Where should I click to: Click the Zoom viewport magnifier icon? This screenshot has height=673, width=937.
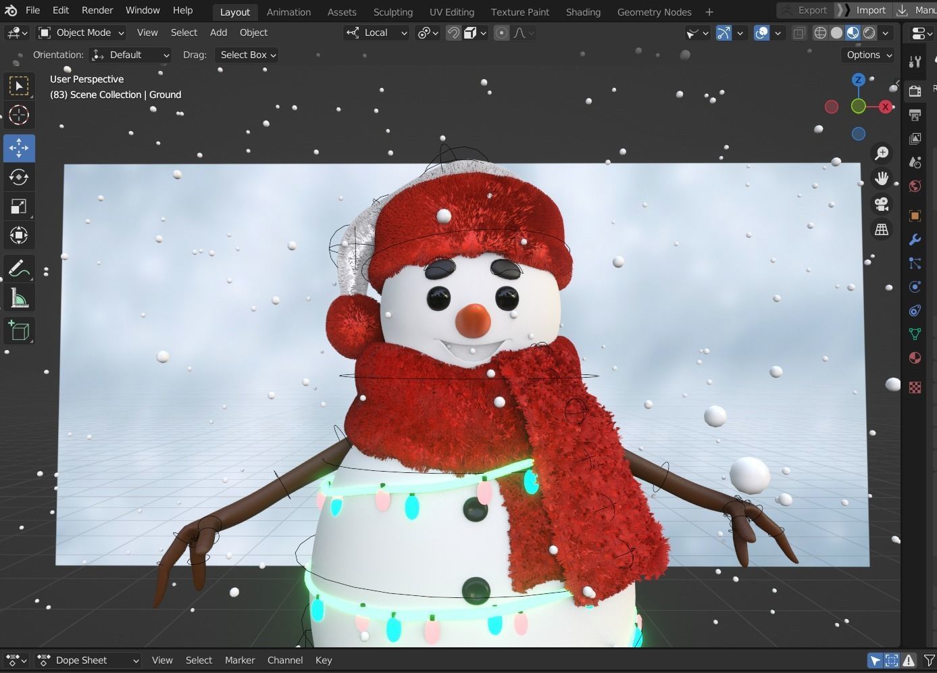click(882, 153)
